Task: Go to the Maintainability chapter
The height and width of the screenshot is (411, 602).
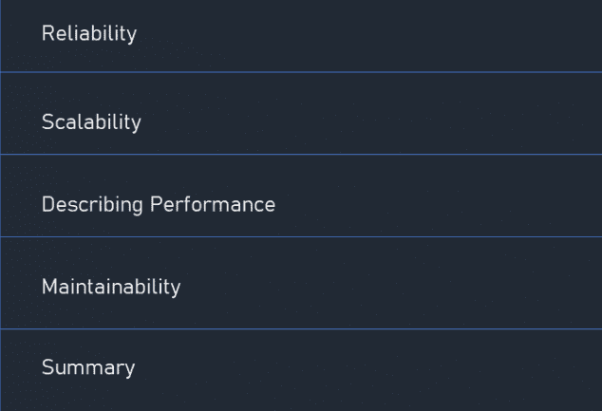Action: tap(301, 283)
